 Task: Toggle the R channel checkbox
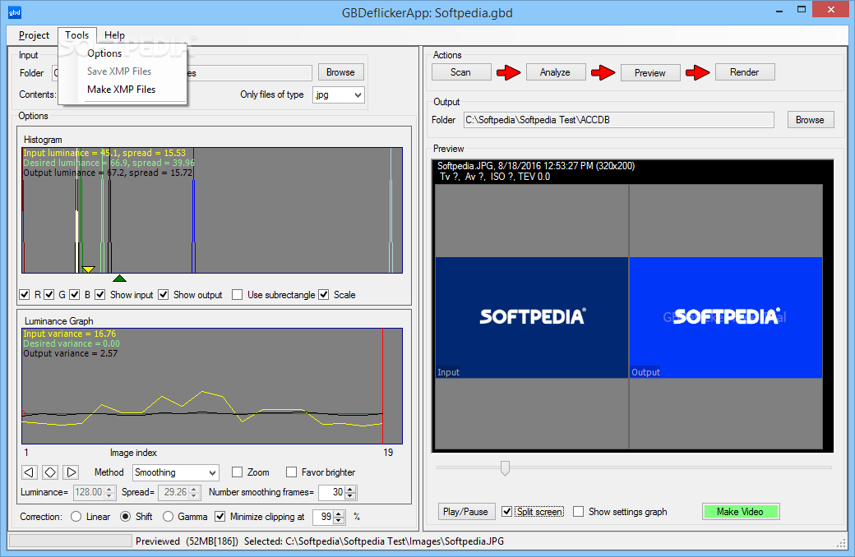pos(25,294)
